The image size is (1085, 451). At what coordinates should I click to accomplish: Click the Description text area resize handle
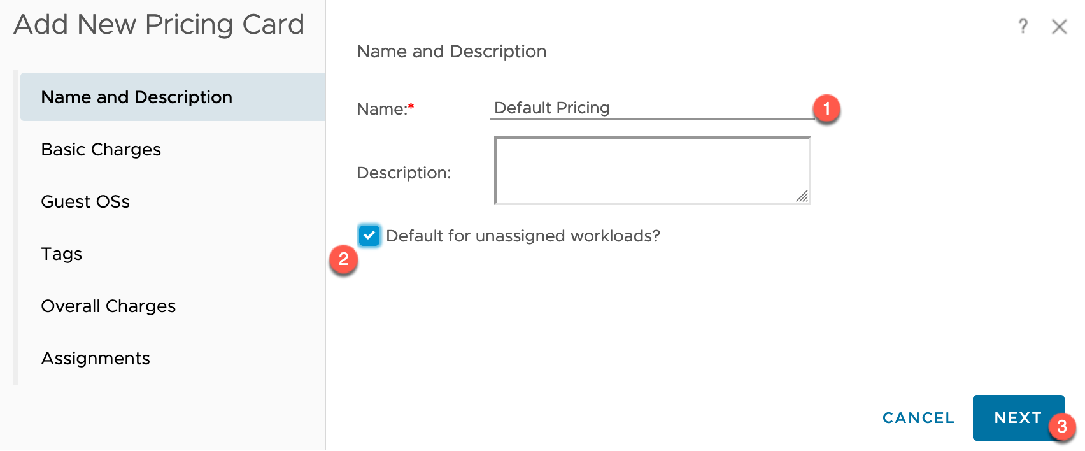802,196
